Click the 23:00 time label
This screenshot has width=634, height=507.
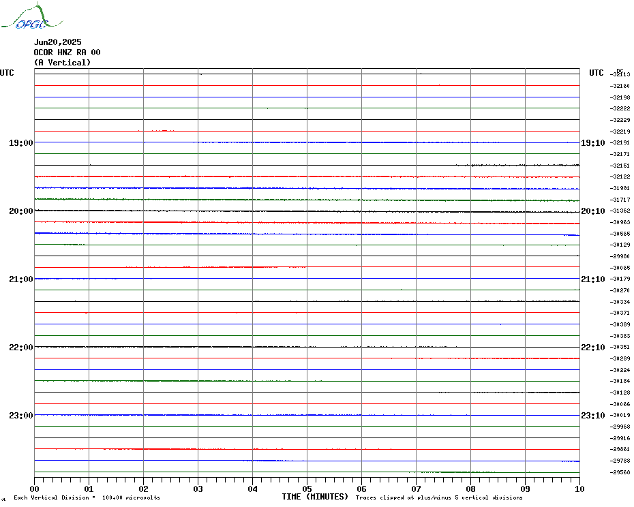[x=21, y=415]
